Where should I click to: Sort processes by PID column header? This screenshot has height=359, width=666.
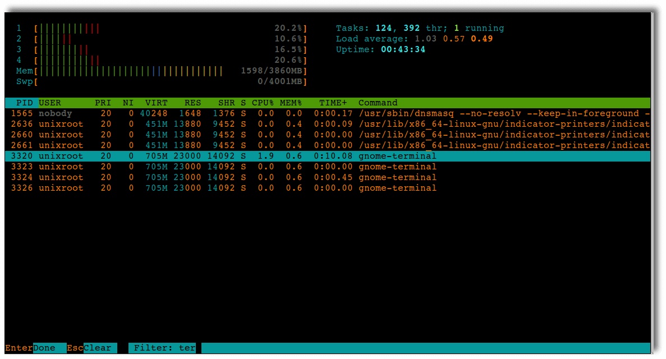(24, 103)
